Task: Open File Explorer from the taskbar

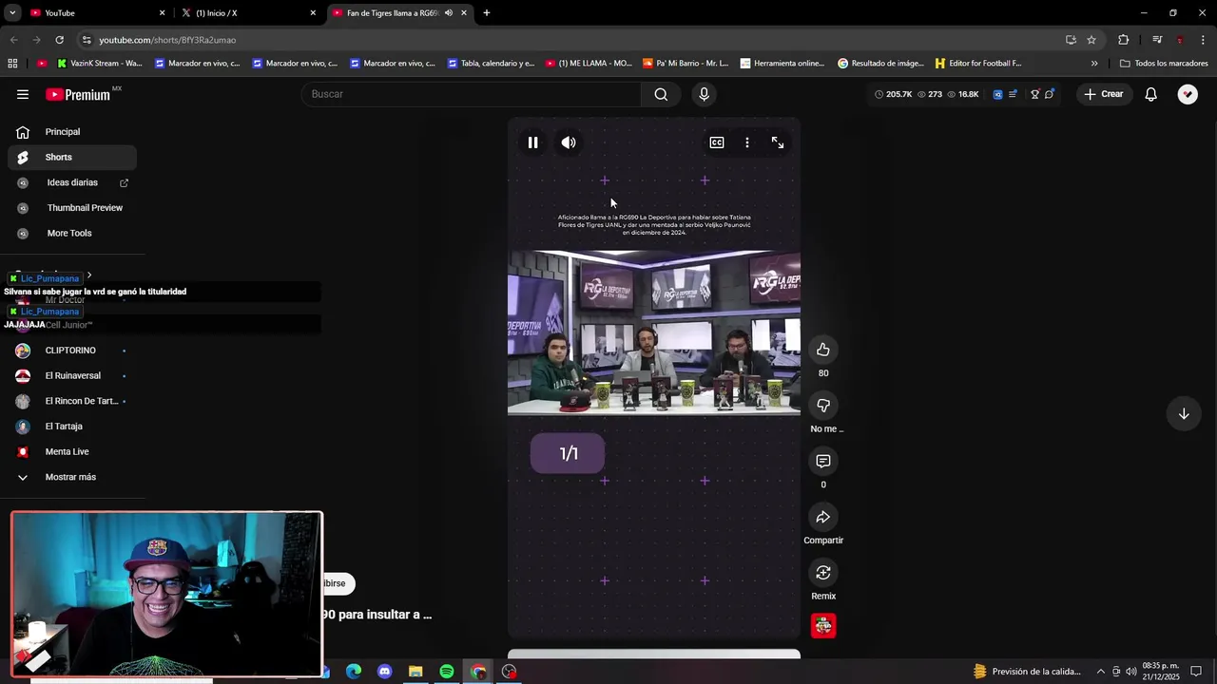Action: tap(415, 672)
